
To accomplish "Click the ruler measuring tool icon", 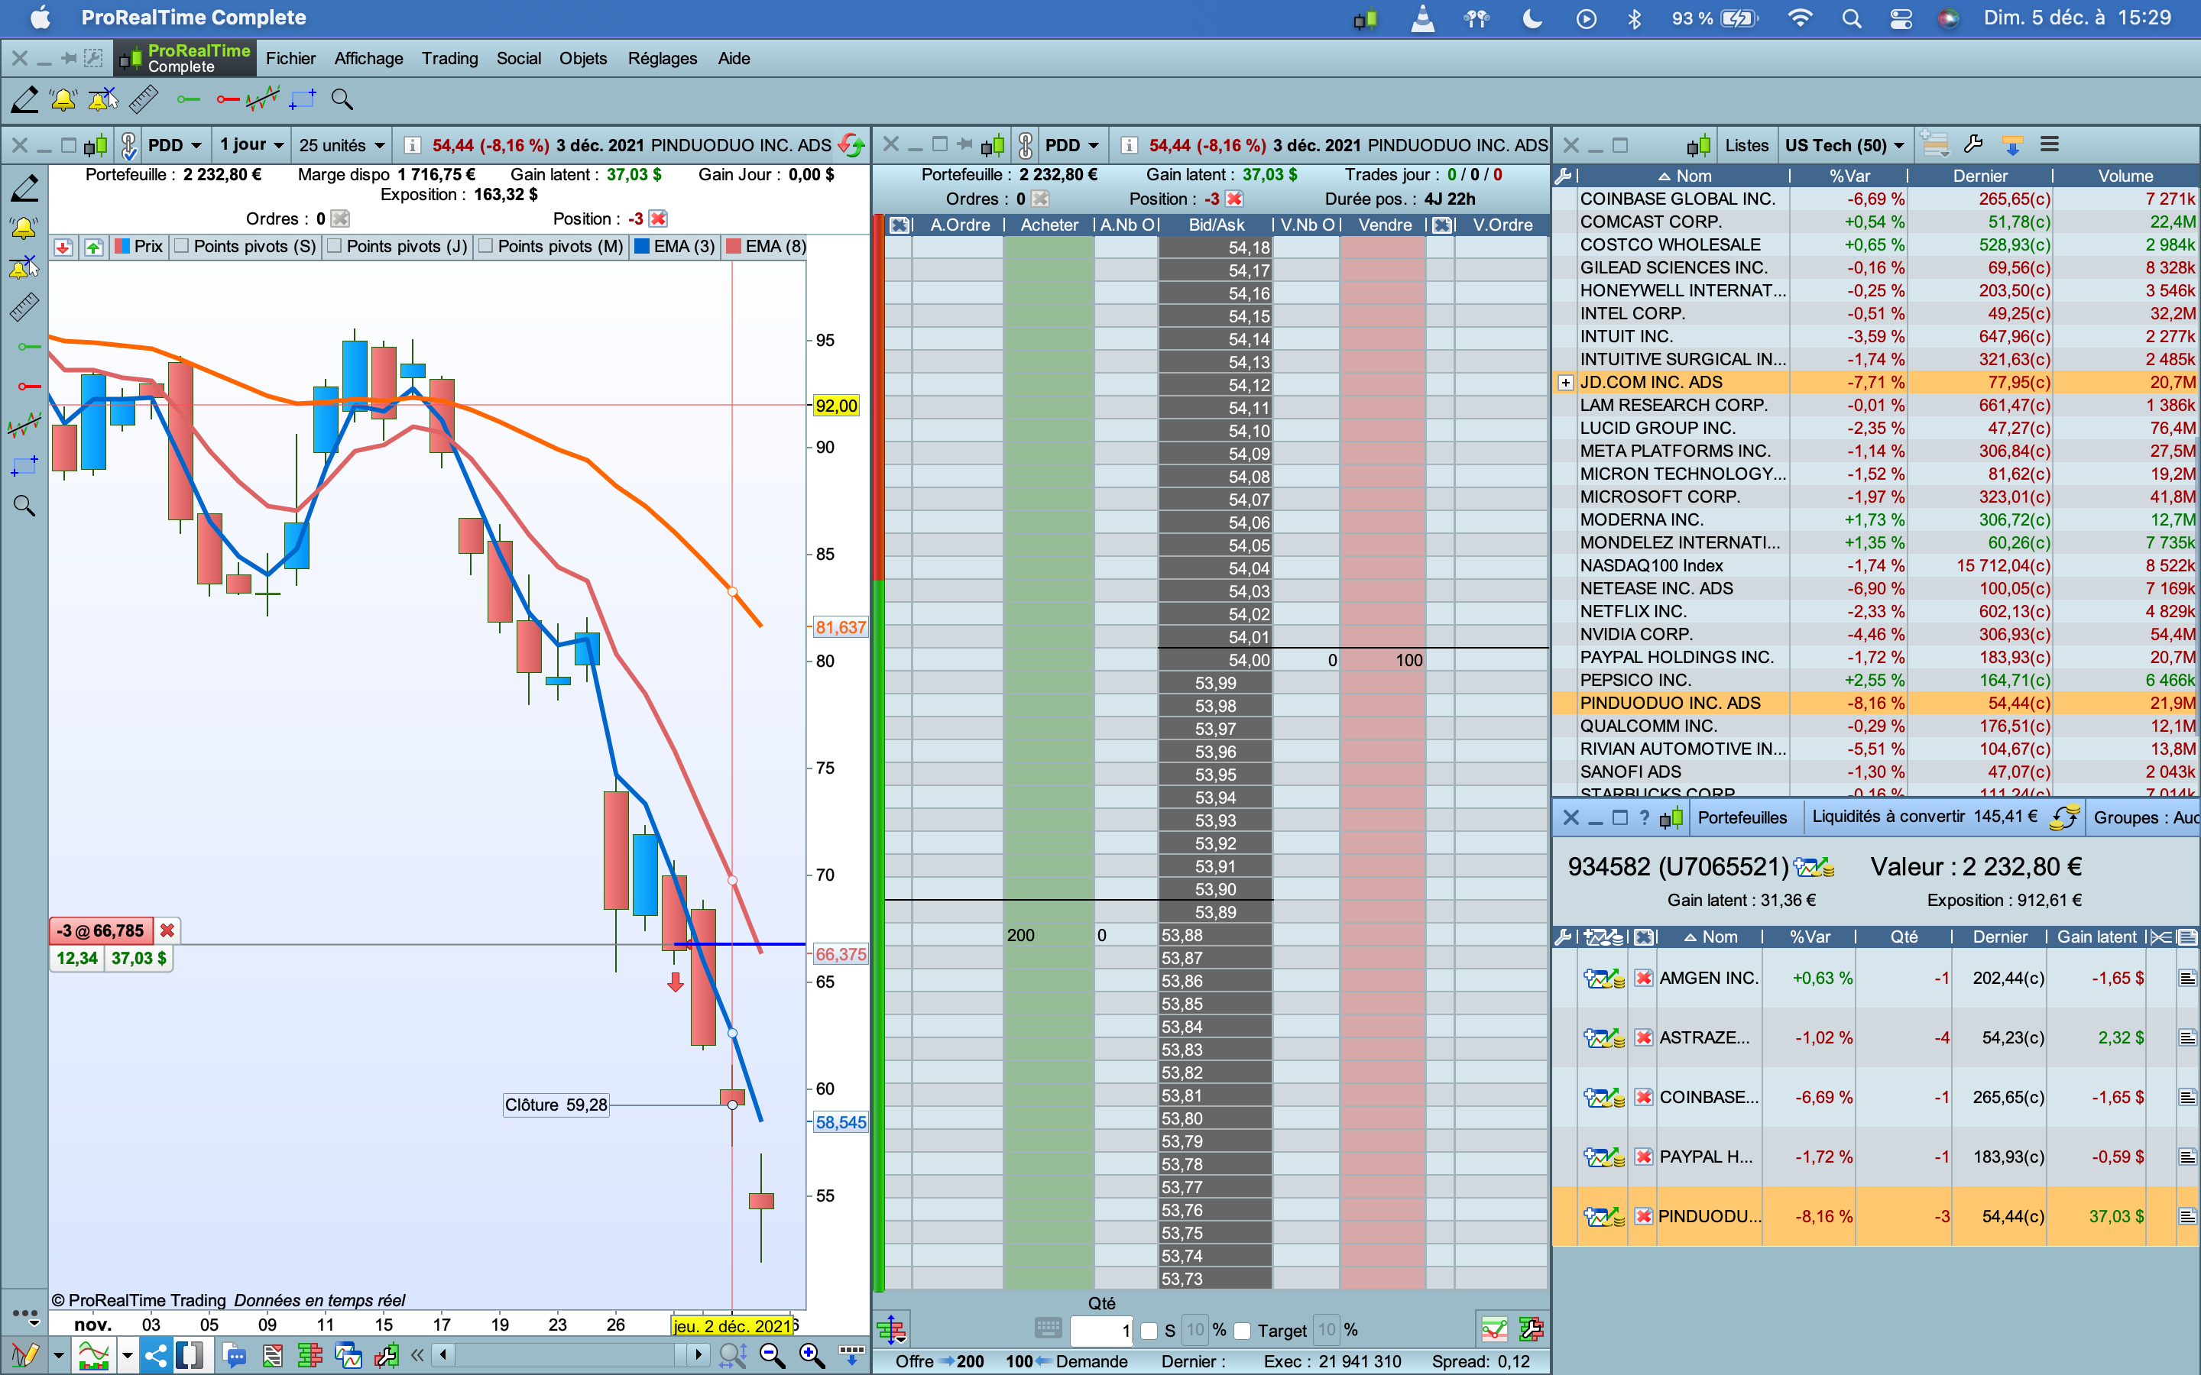I will [144, 99].
